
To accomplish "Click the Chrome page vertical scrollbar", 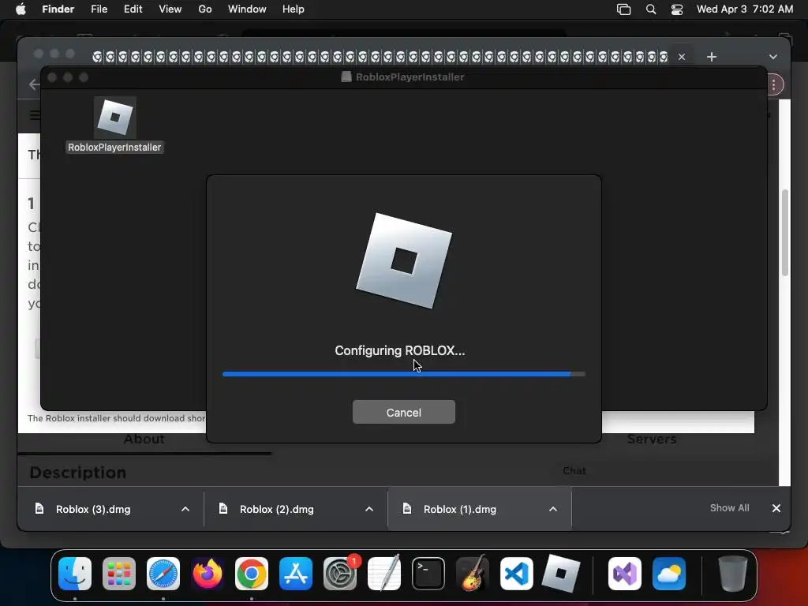I will coord(785,233).
